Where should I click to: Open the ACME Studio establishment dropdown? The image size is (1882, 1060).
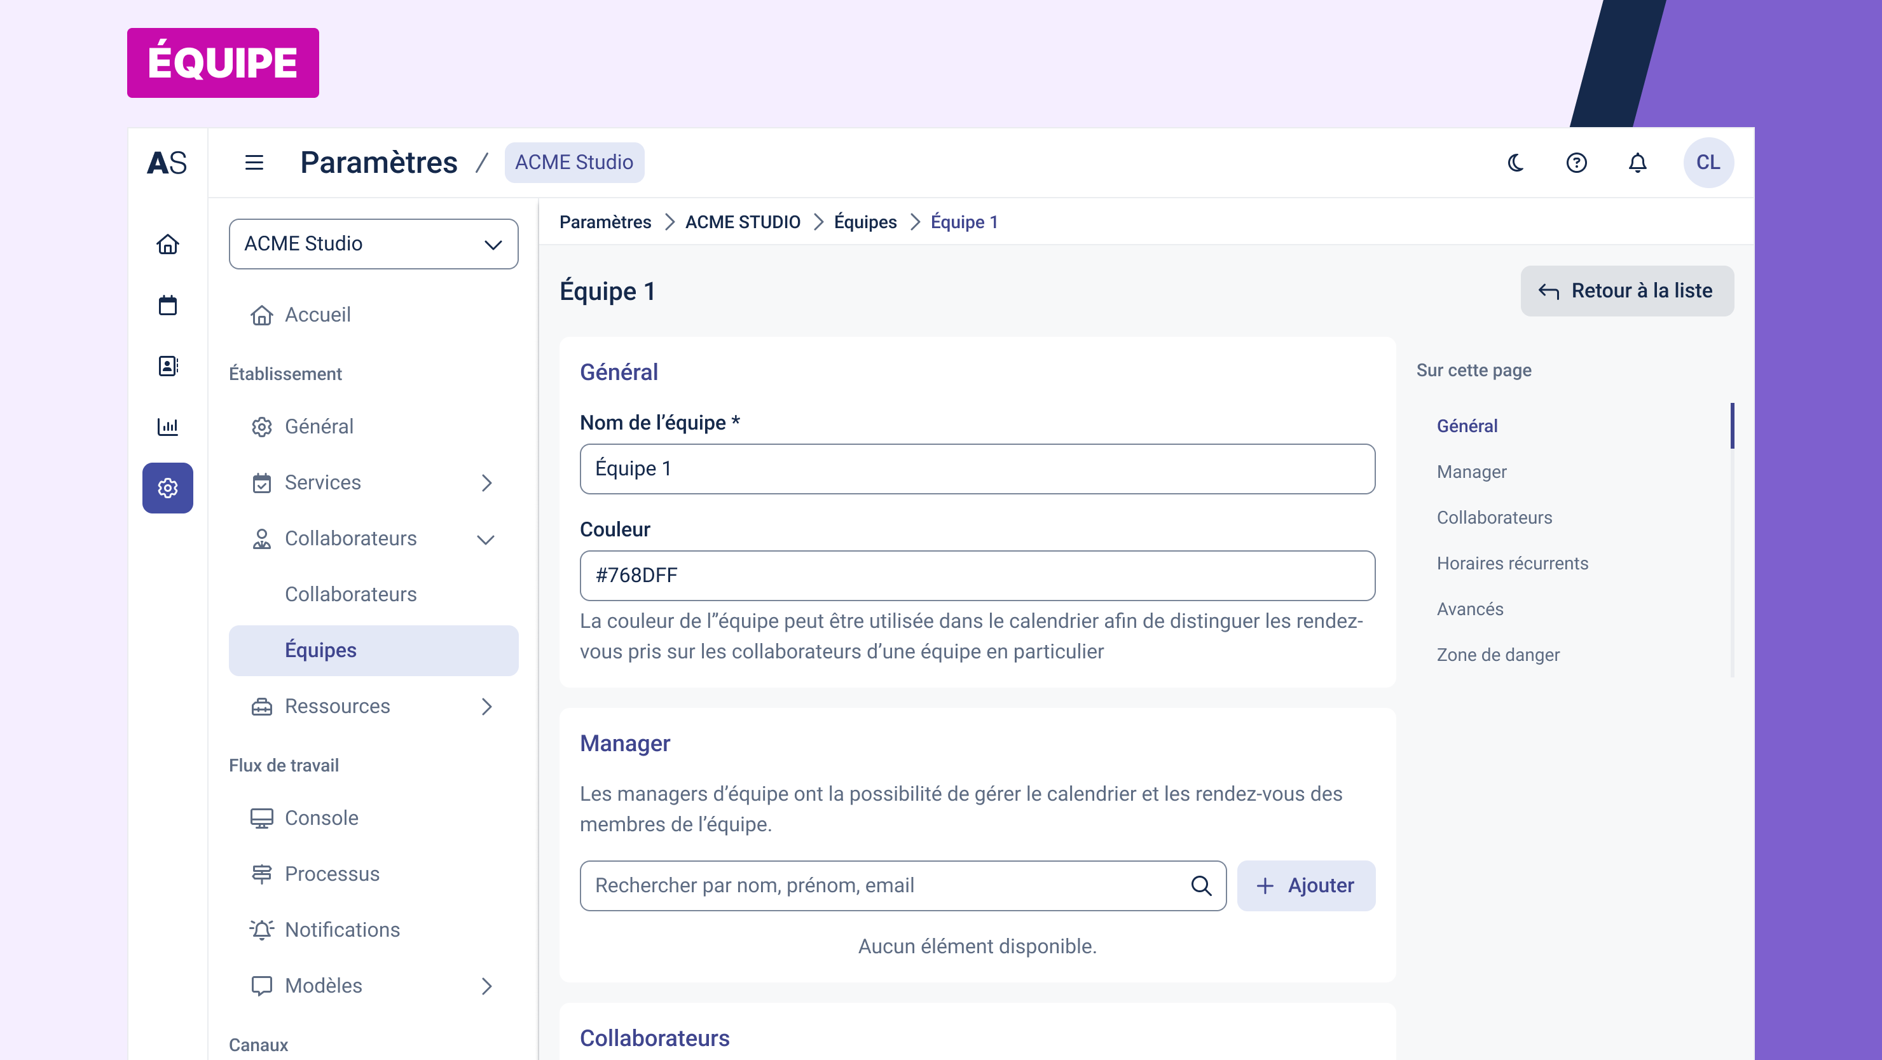(x=373, y=244)
